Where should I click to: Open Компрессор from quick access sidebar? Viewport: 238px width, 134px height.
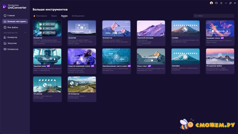[x=13, y=49]
